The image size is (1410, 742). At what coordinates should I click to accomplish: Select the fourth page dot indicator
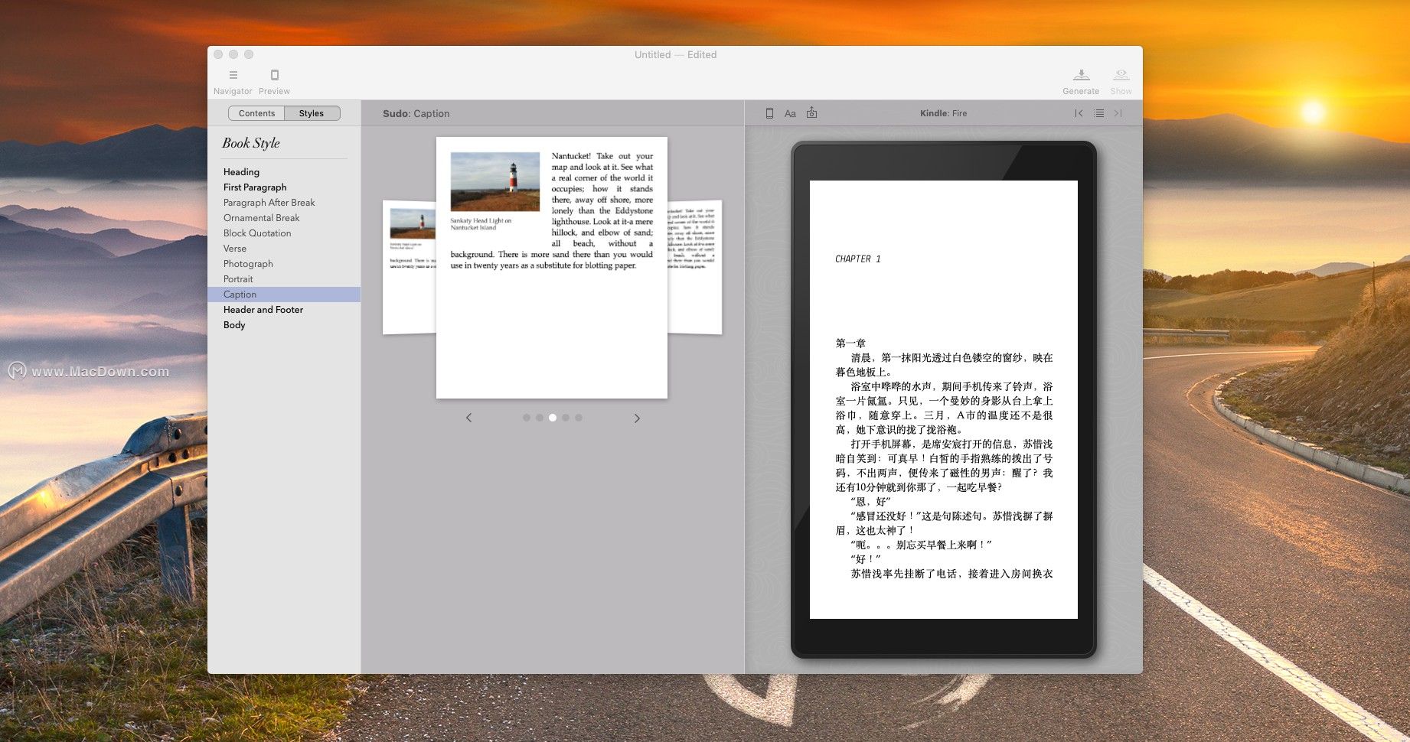(x=566, y=418)
